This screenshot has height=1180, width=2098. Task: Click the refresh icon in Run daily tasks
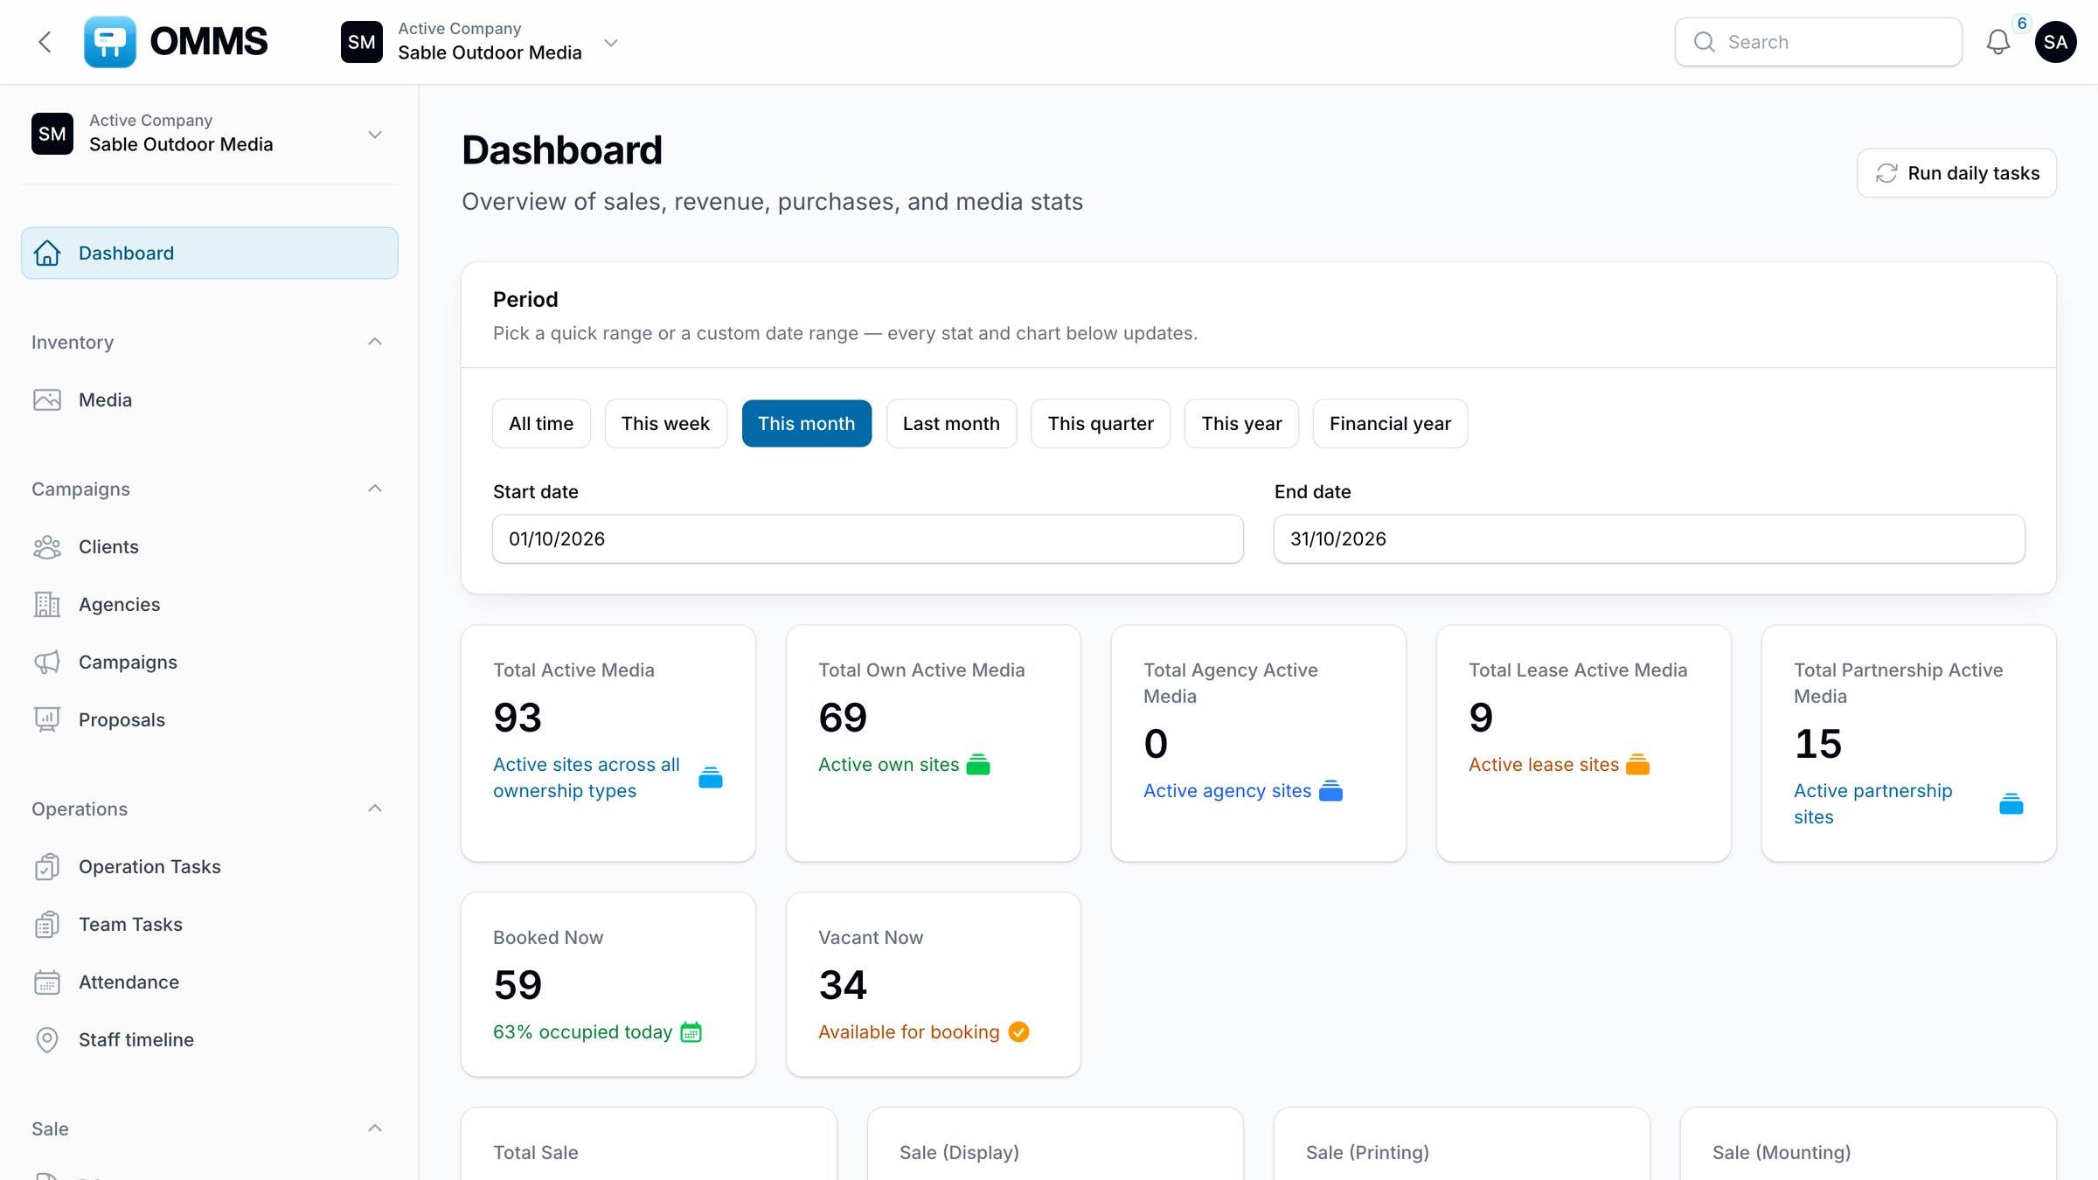[1886, 173]
